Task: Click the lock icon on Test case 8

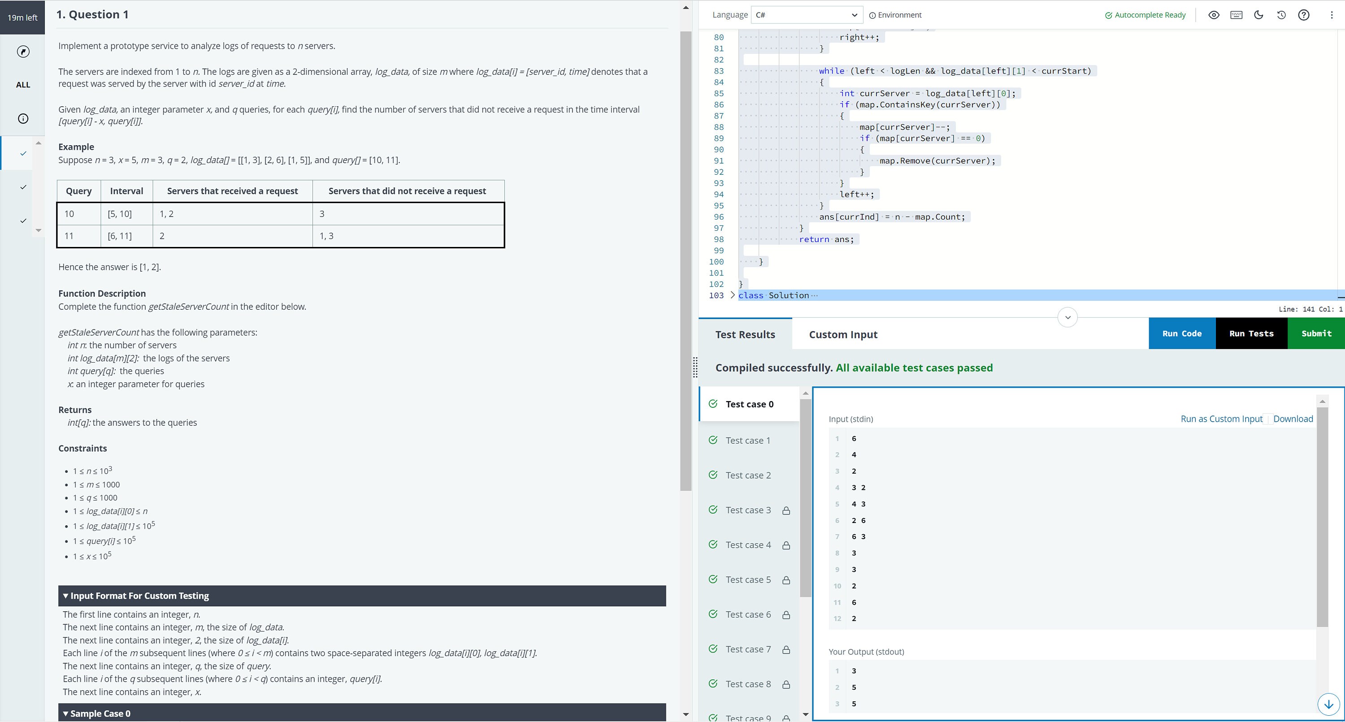Action: click(x=786, y=684)
